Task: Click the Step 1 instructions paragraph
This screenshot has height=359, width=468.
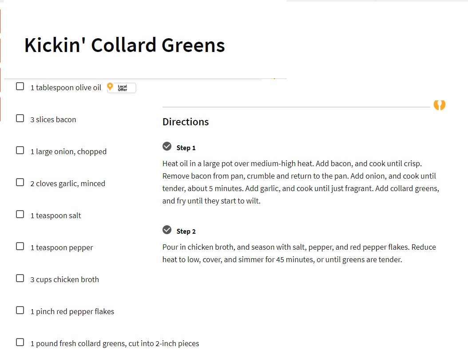Action: coord(301,182)
